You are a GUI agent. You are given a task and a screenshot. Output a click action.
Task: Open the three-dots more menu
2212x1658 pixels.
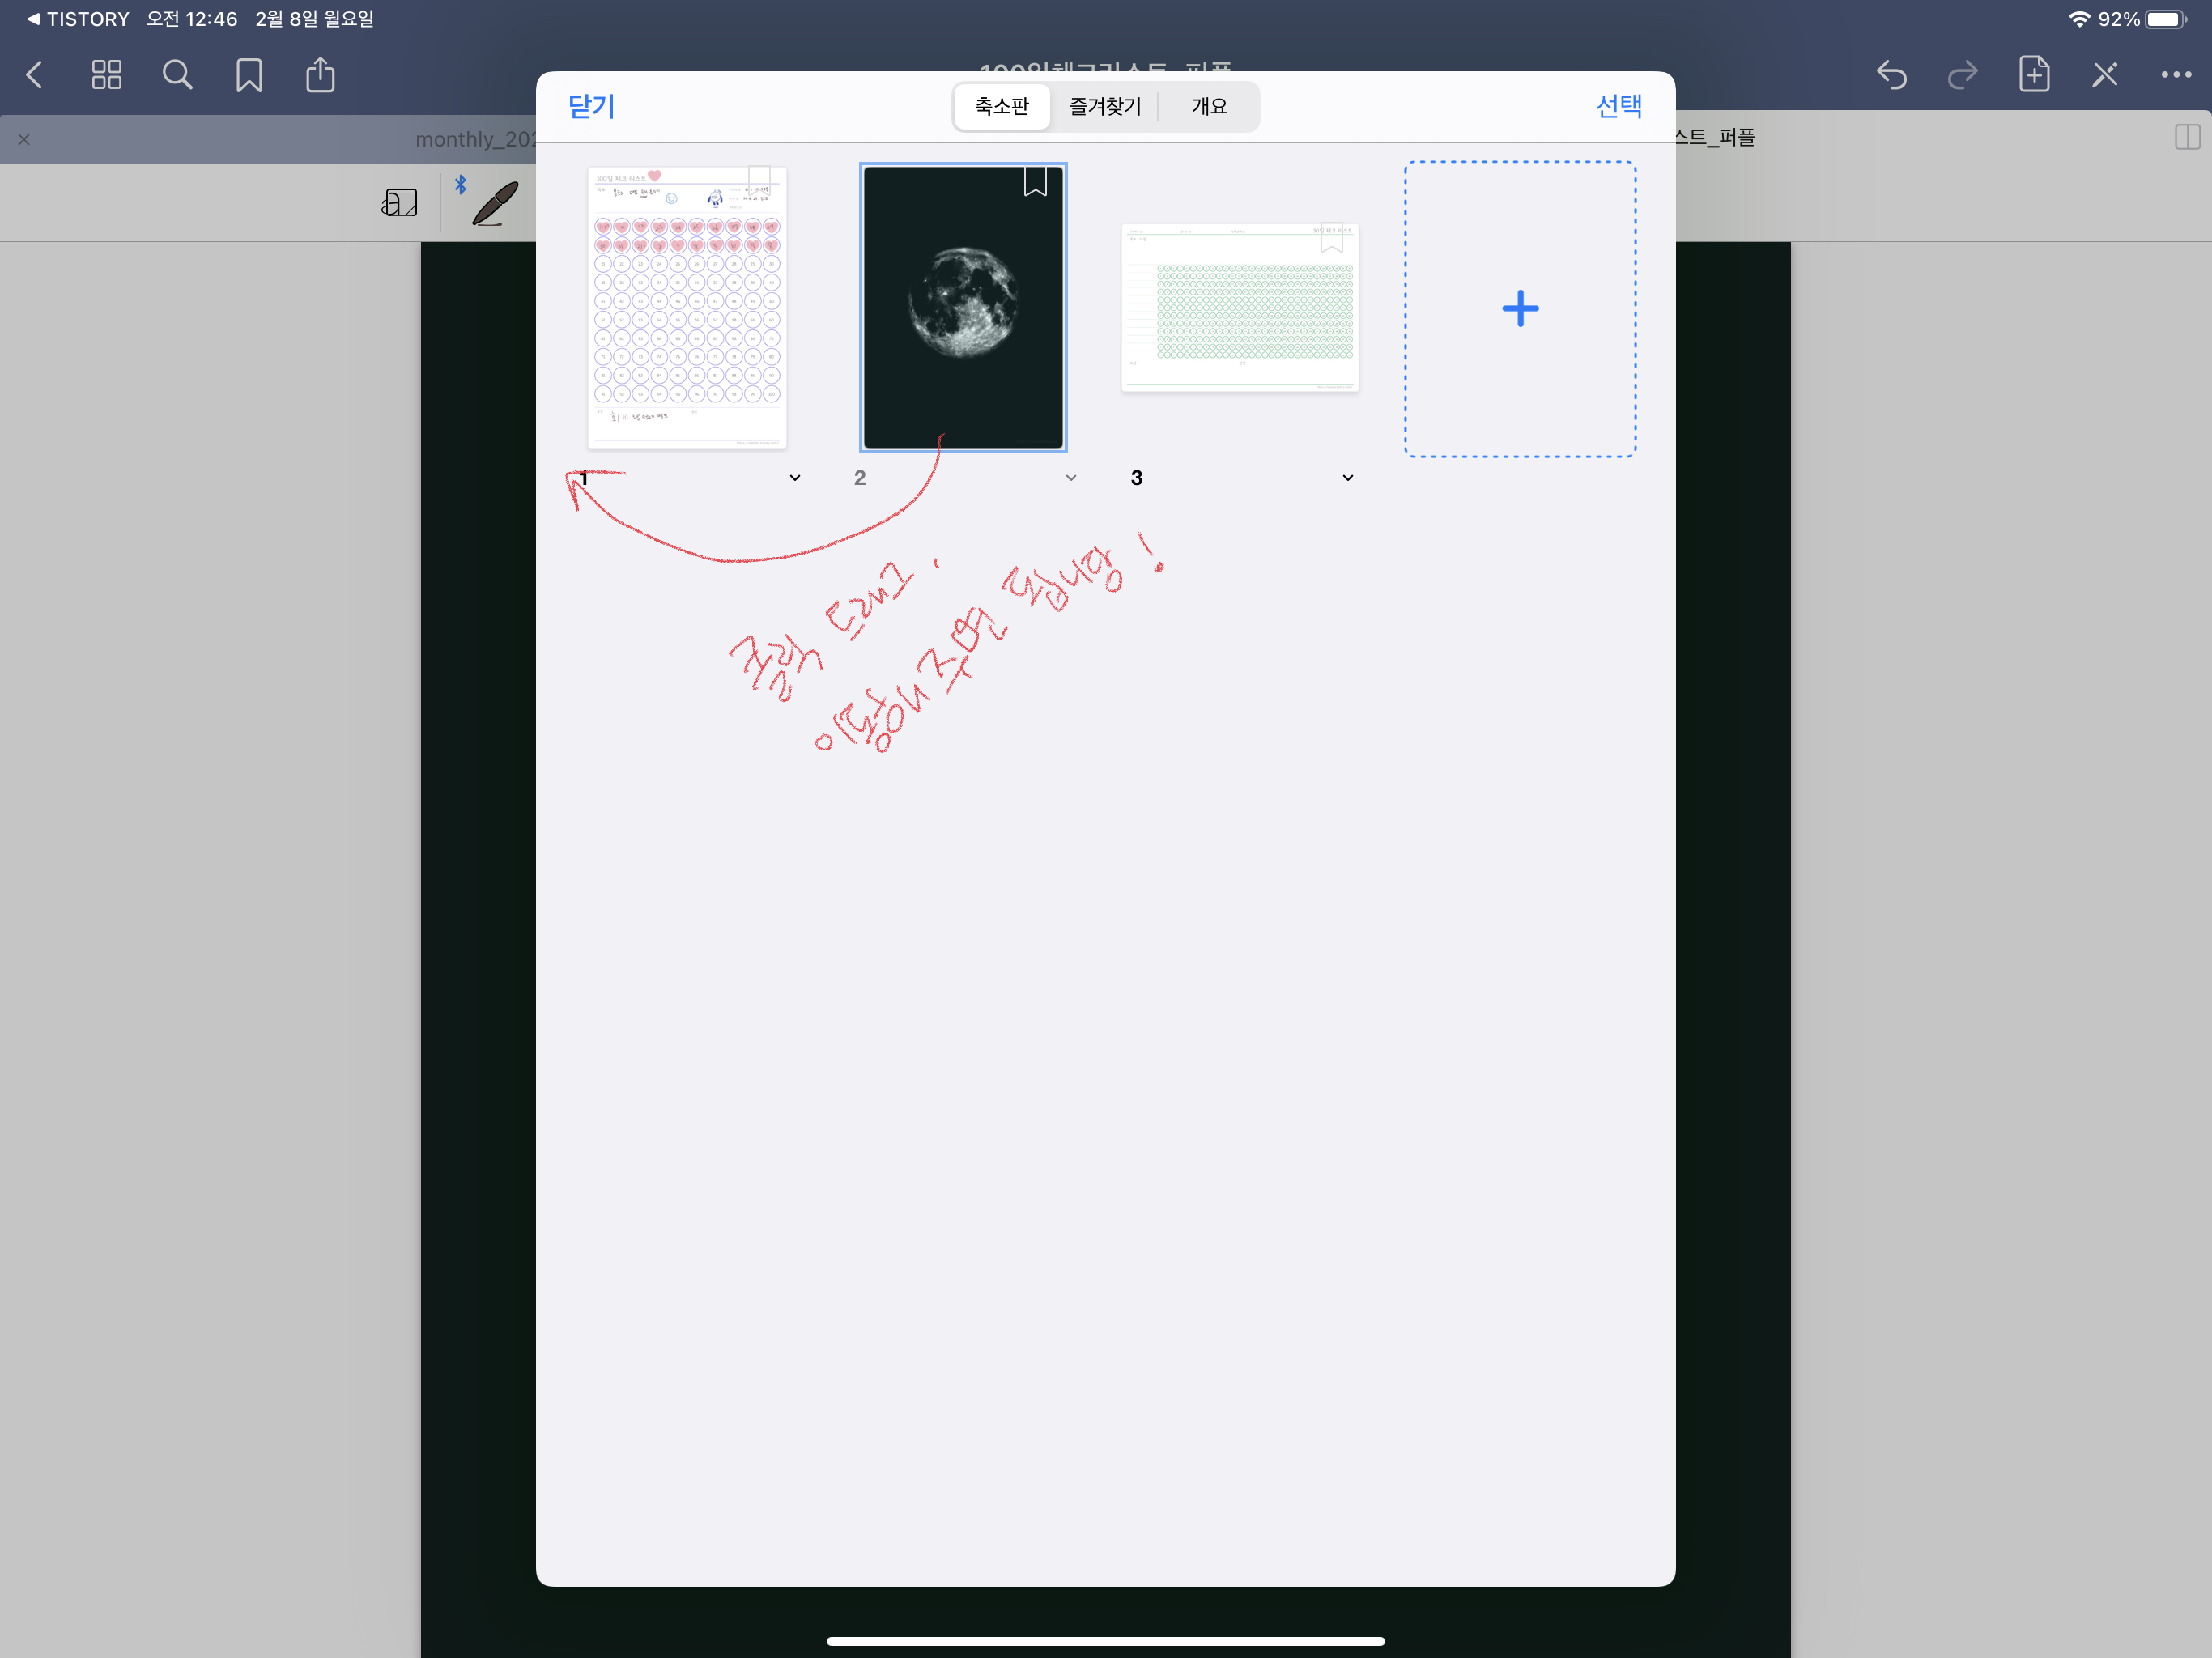coord(2176,75)
